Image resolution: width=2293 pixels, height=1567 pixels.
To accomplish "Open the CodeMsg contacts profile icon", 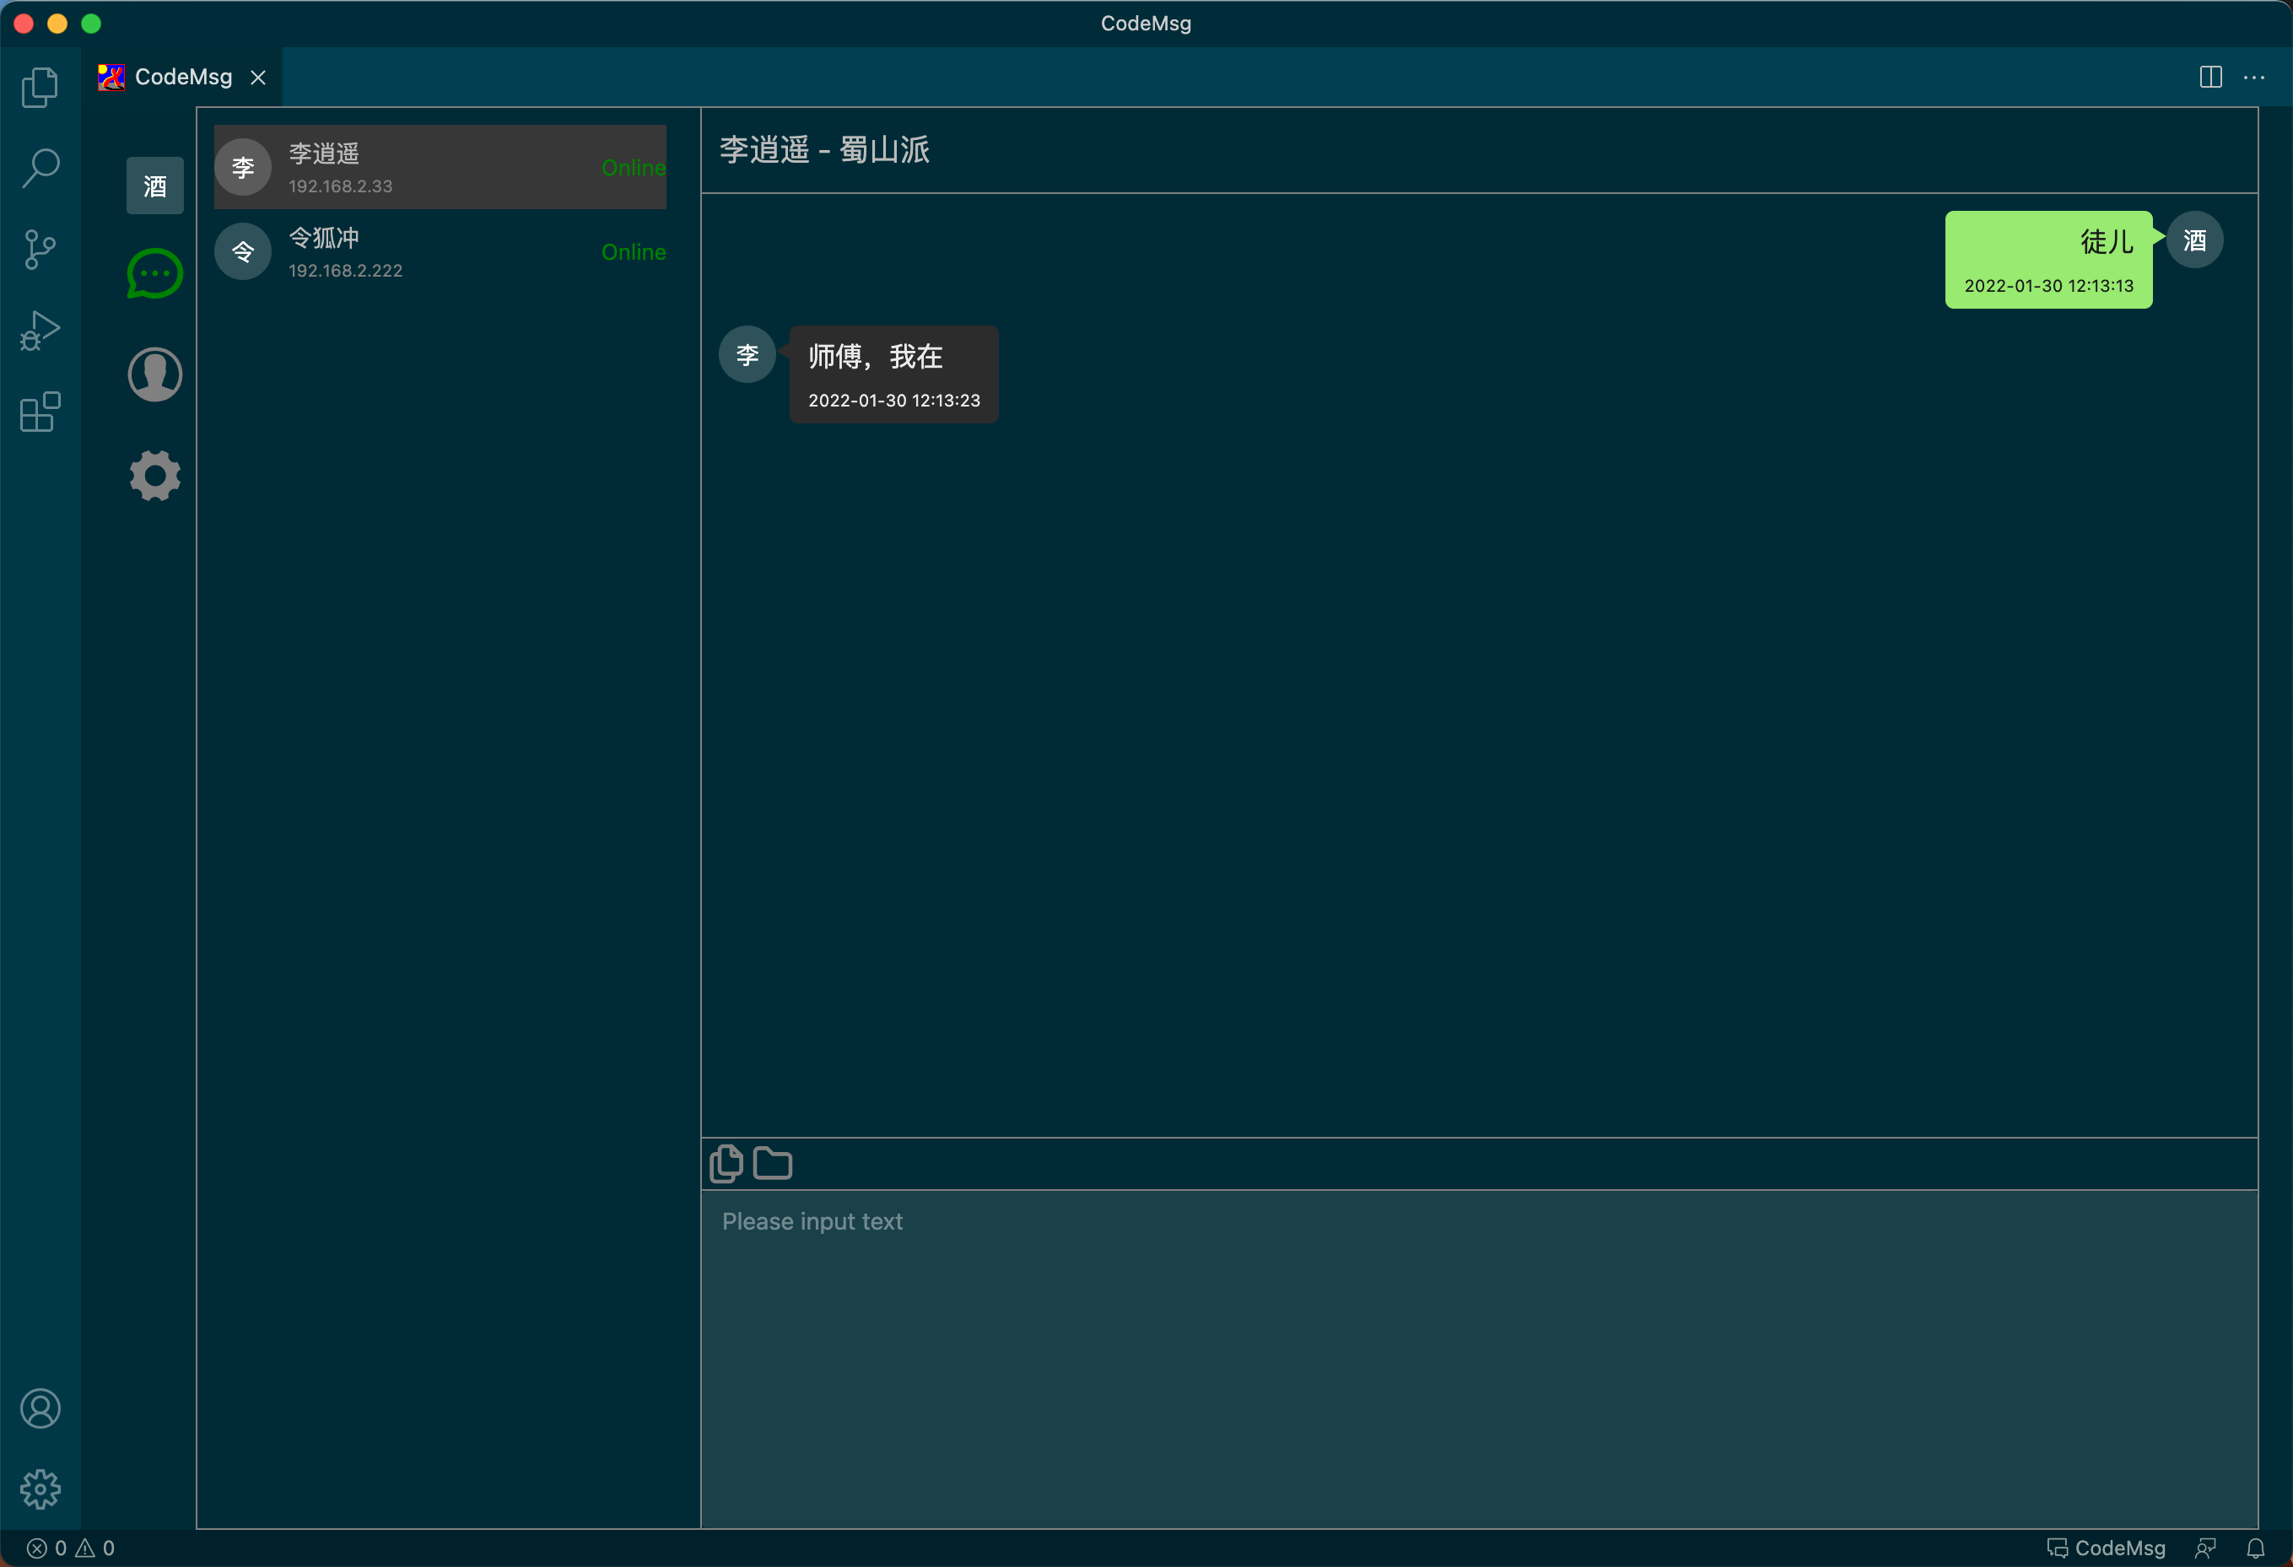I will point(155,374).
